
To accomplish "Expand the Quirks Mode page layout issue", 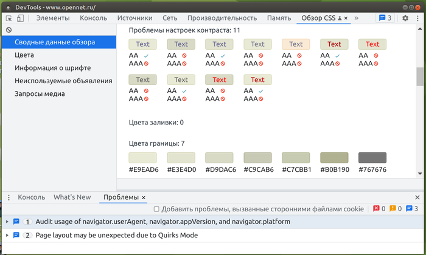I will pyautogui.click(x=7, y=235).
